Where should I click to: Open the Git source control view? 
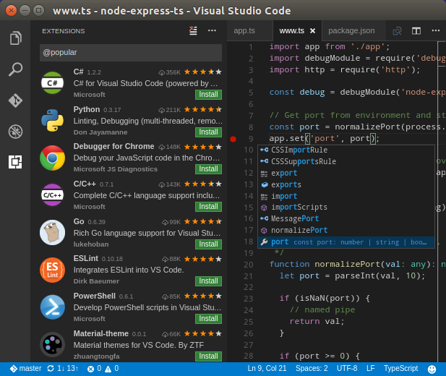(15, 101)
